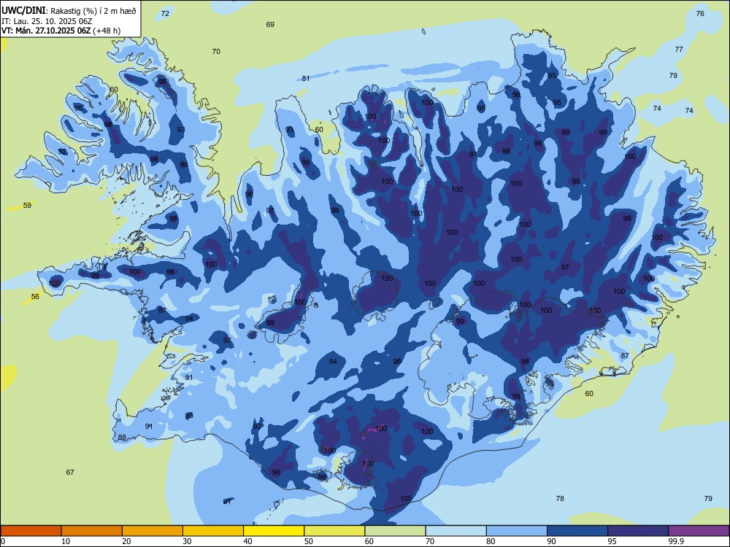Select the 90–95 dark blue legend swatch
Viewport: 730px width, 547px height.
[577, 531]
